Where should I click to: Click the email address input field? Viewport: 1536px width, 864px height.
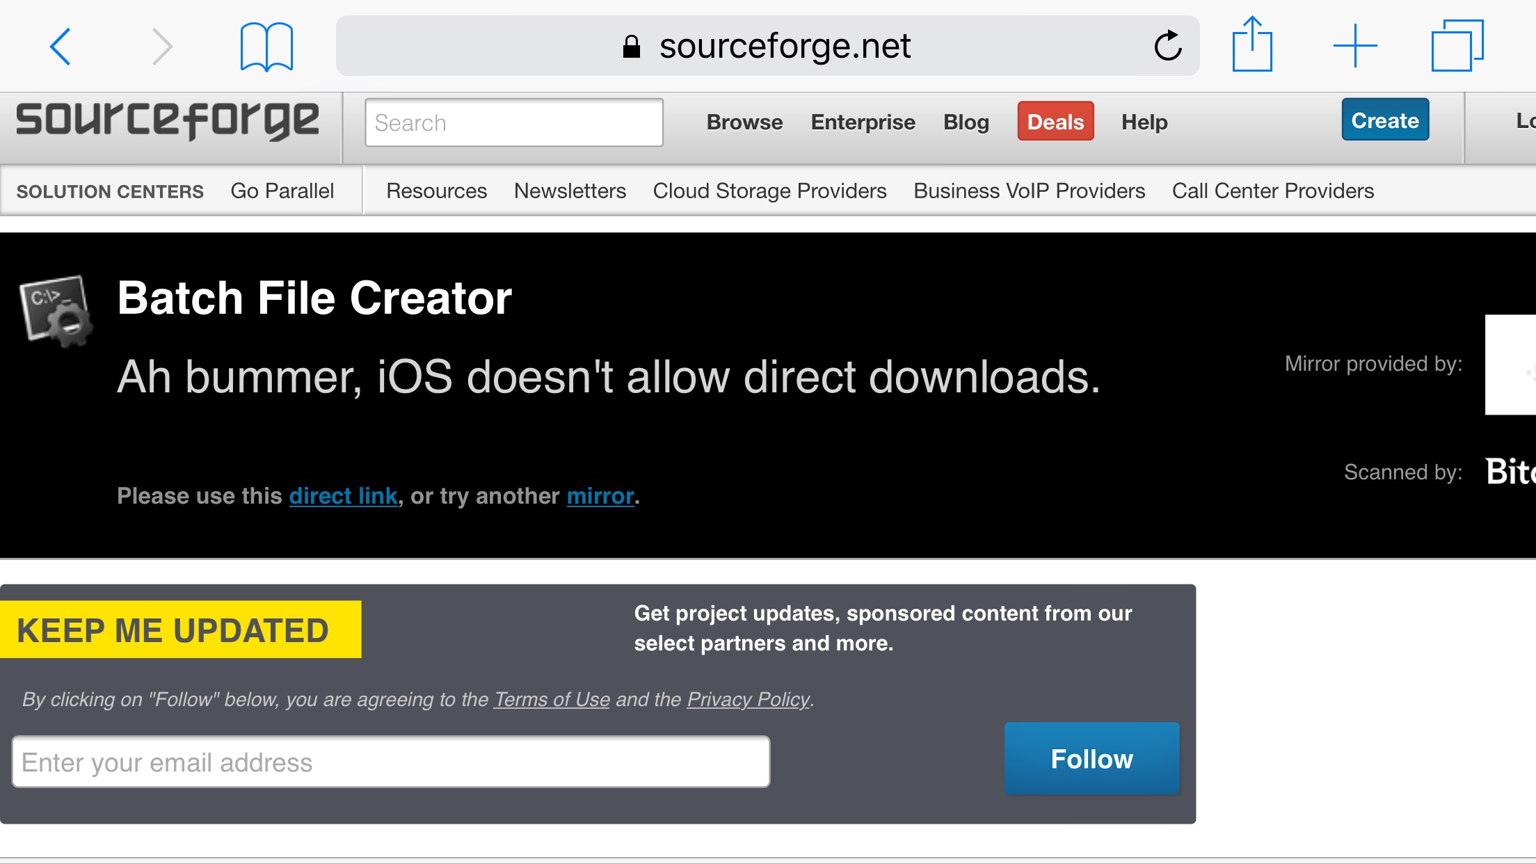click(x=391, y=762)
